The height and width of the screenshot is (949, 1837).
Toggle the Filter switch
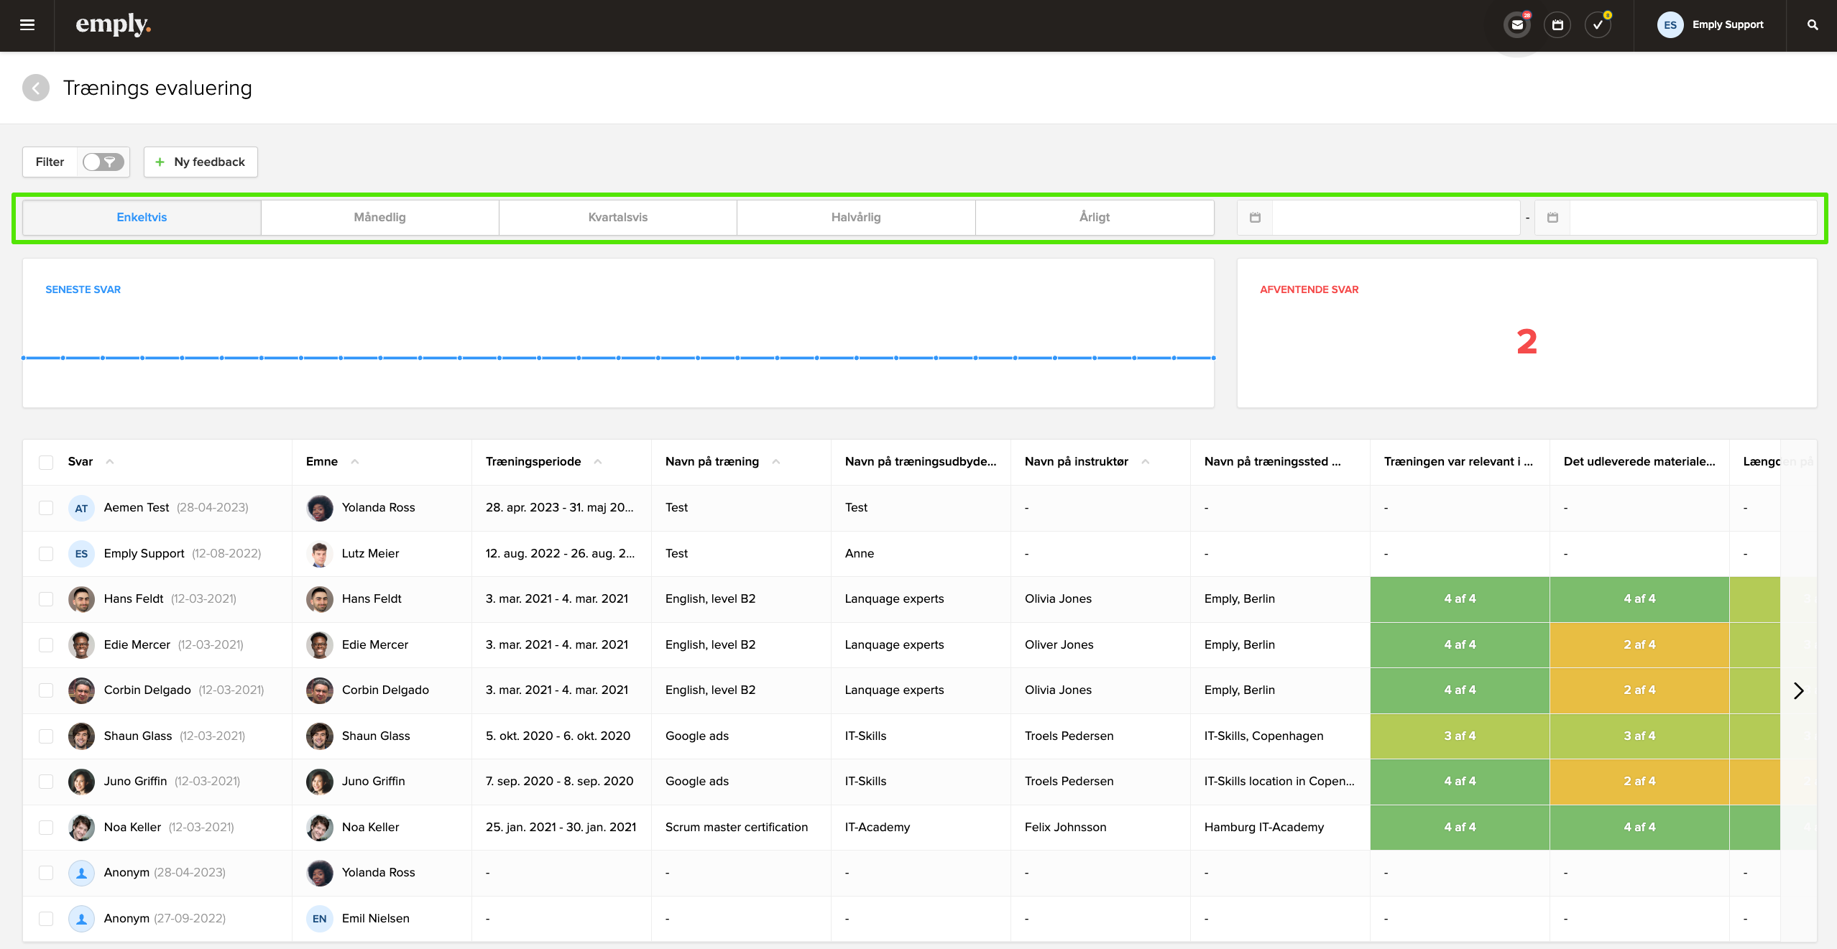[103, 162]
